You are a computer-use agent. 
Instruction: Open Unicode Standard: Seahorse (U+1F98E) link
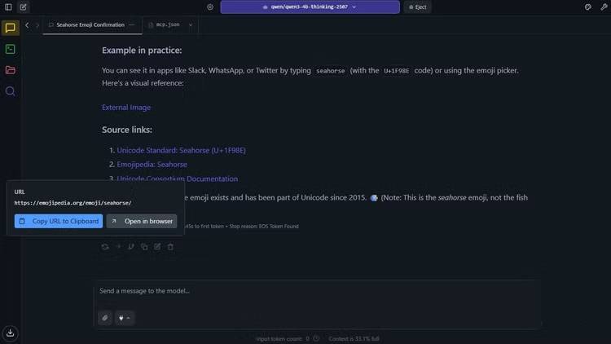tap(181, 150)
